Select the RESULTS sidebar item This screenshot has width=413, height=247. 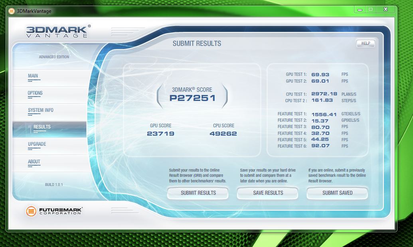click(x=49, y=129)
